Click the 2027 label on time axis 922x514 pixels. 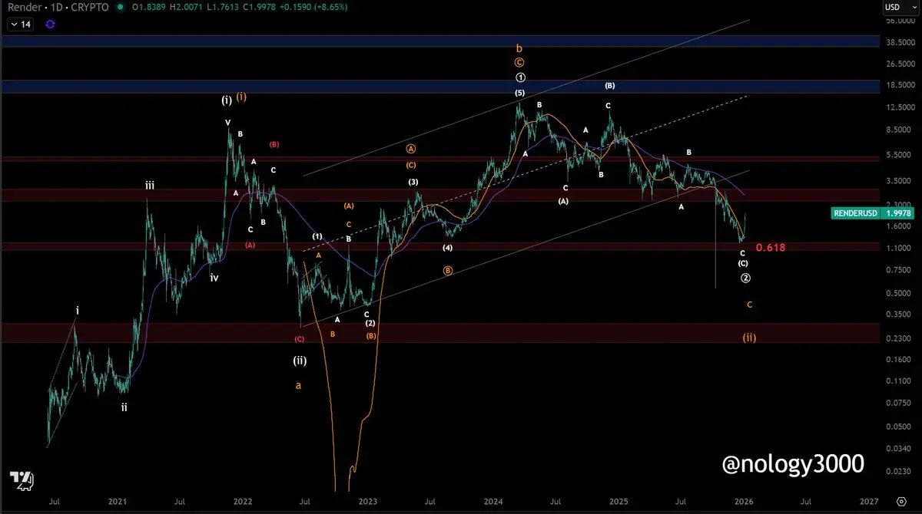(869, 501)
